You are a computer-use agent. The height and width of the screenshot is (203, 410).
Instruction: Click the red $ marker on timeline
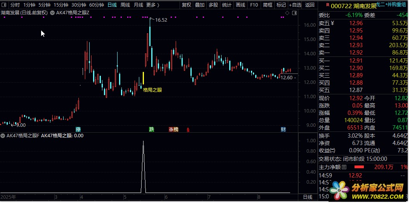tap(188, 130)
